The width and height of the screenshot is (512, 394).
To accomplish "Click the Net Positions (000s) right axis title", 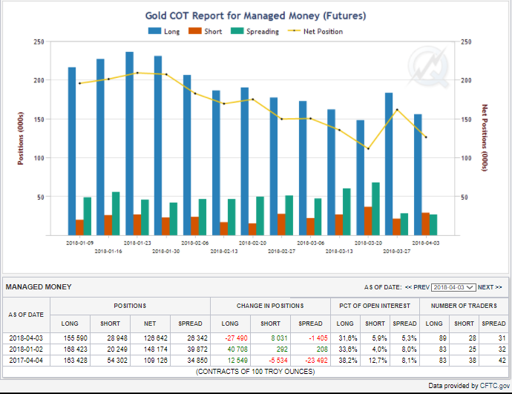I will pyautogui.click(x=485, y=138).
